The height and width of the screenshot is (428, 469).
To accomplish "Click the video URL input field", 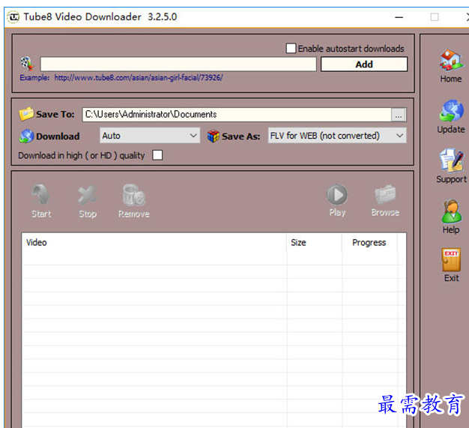I will [178, 64].
